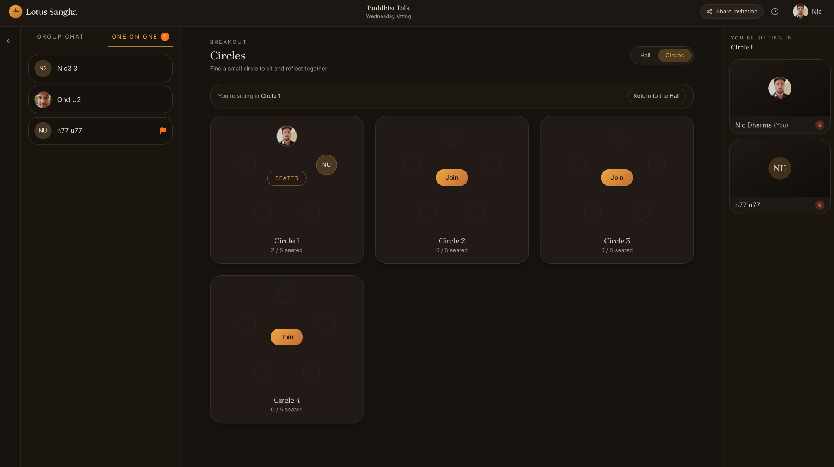Viewport: 834px width, 467px height.
Task: Click 'Nic Dharma (You)' name label
Action: click(761, 125)
